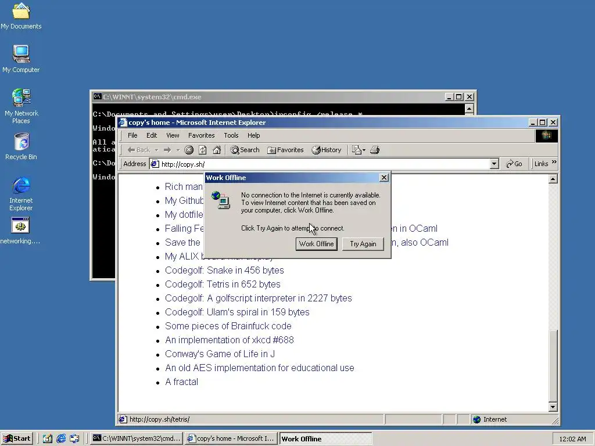Switch to copy's home taskbar button
Screen dimensions: 595x446
pos(231,438)
